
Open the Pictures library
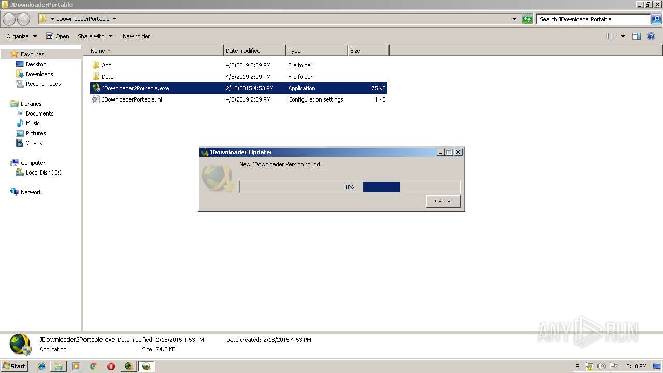click(x=36, y=133)
